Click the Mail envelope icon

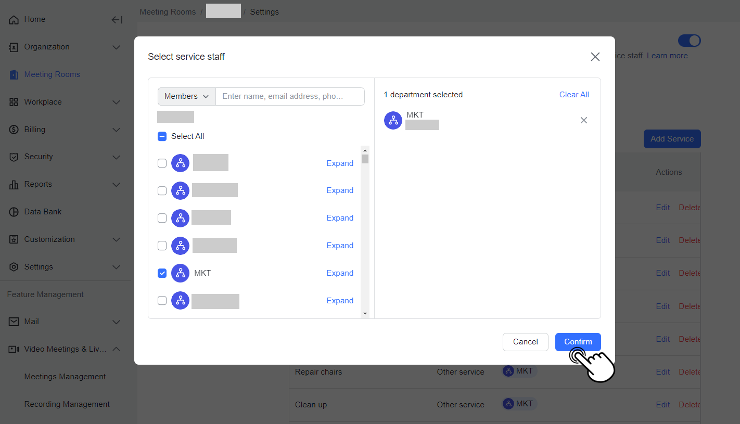[14, 322]
